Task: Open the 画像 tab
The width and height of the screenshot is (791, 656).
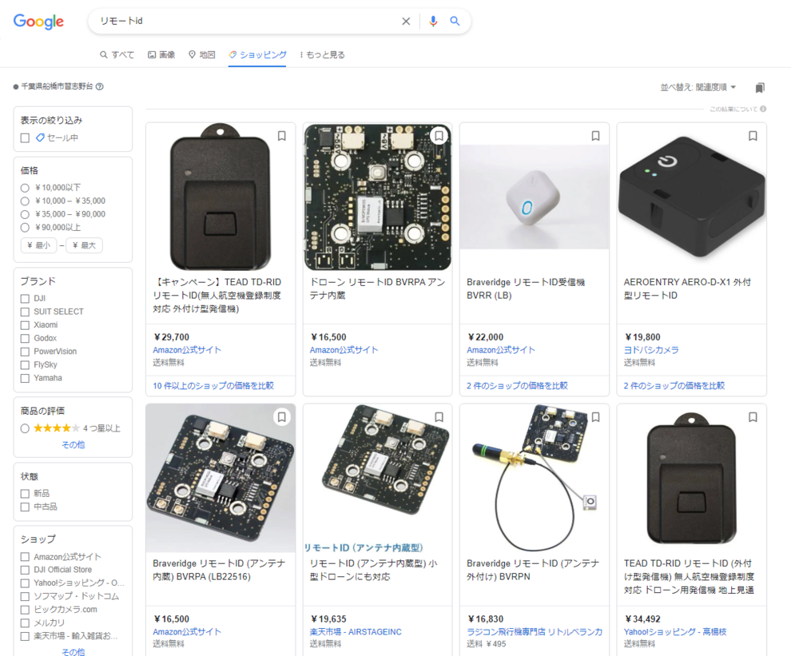Action: pyautogui.click(x=161, y=54)
